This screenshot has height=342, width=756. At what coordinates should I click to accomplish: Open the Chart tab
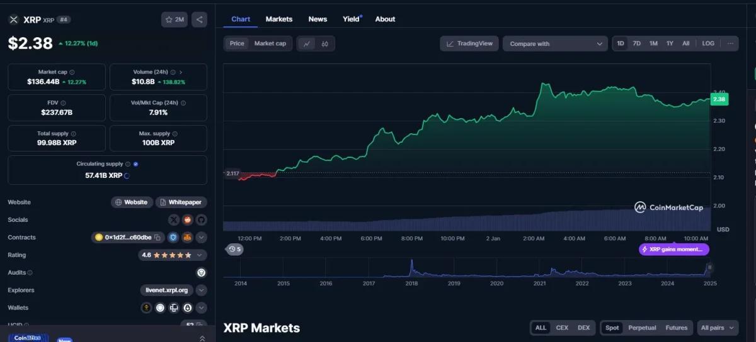pyautogui.click(x=241, y=19)
